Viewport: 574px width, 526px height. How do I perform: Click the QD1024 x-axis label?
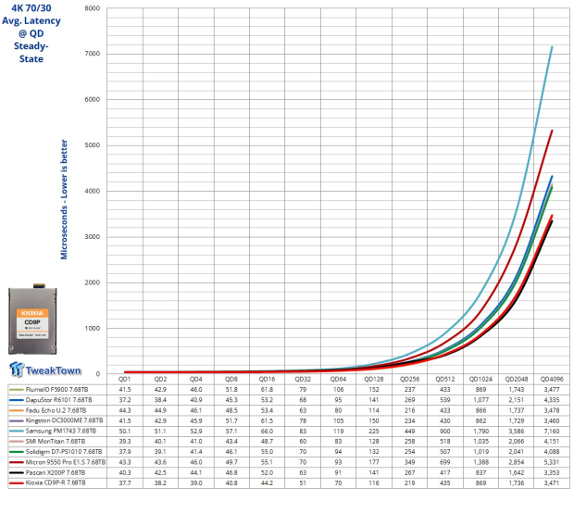pyautogui.click(x=480, y=380)
